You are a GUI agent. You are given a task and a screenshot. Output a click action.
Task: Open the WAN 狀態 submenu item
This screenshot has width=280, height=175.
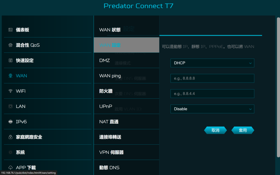[x=126, y=30]
